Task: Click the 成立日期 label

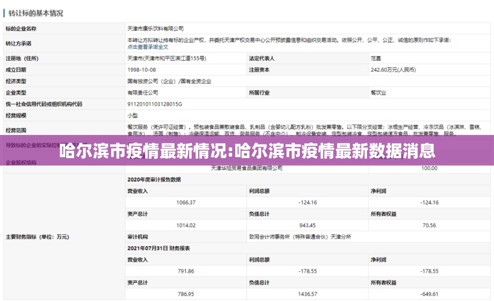Action: (x=16, y=70)
